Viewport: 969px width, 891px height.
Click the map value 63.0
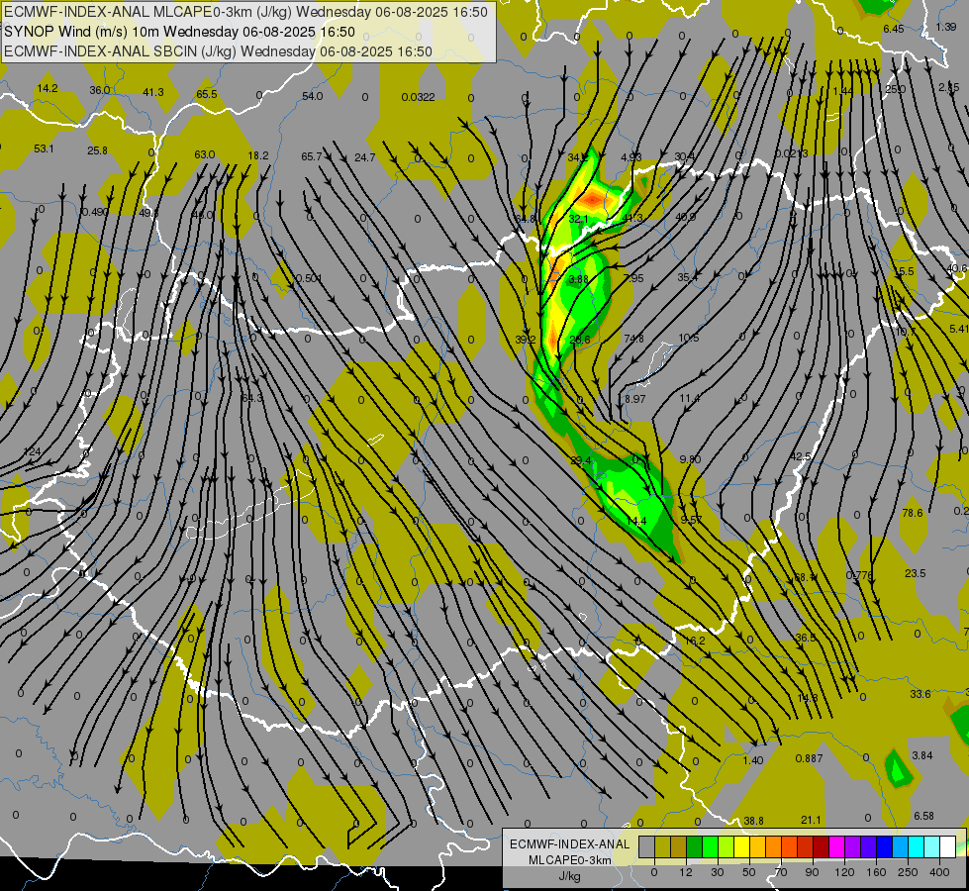pos(205,154)
